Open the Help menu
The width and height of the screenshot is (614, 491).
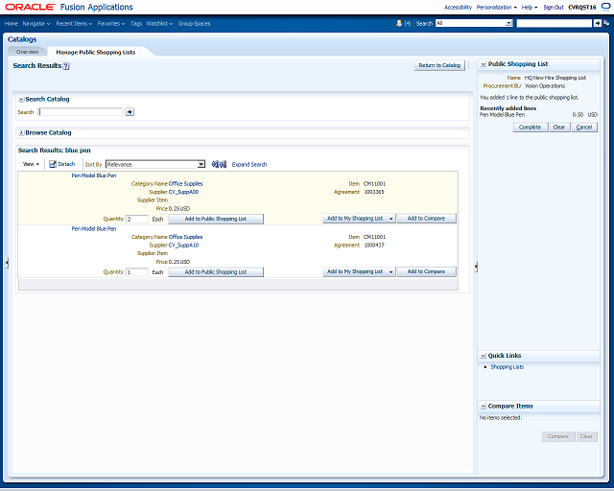pyautogui.click(x=530, y=7)
